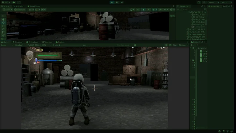Toggle Stats overlay in Game view
The height and width of the screenshot is (133, 236).
point(175,45)
